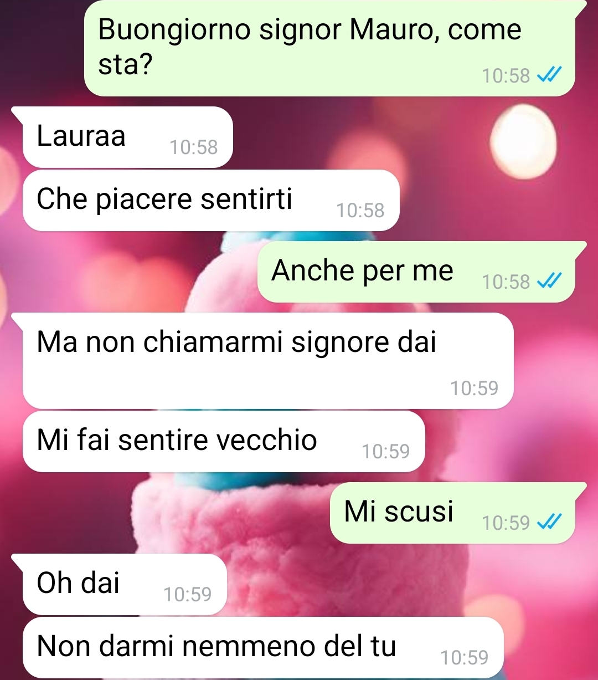Tap the 10:59 timestamp on 'Mi fai sentire vecchio'
Screen dimensions: 598x680
point(386,452)
